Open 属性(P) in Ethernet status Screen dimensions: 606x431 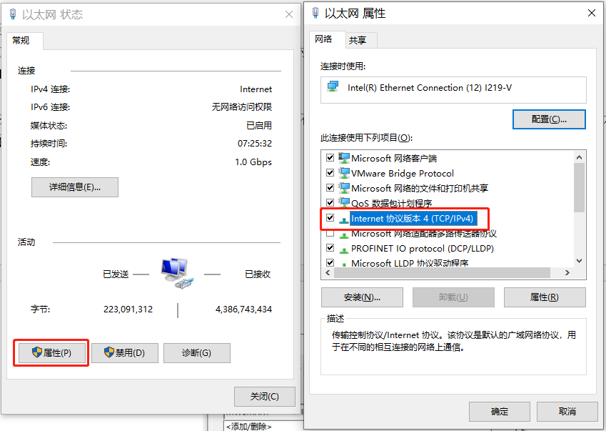coord(52,352)
